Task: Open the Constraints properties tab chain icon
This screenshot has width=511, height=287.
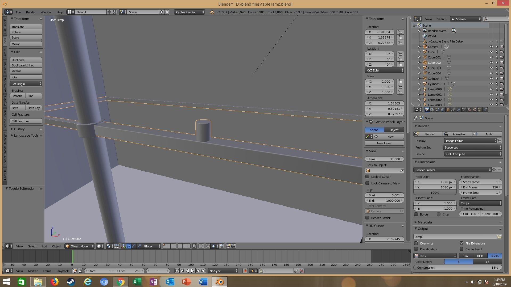Action: pyautogui.click(x=453, y=110)
